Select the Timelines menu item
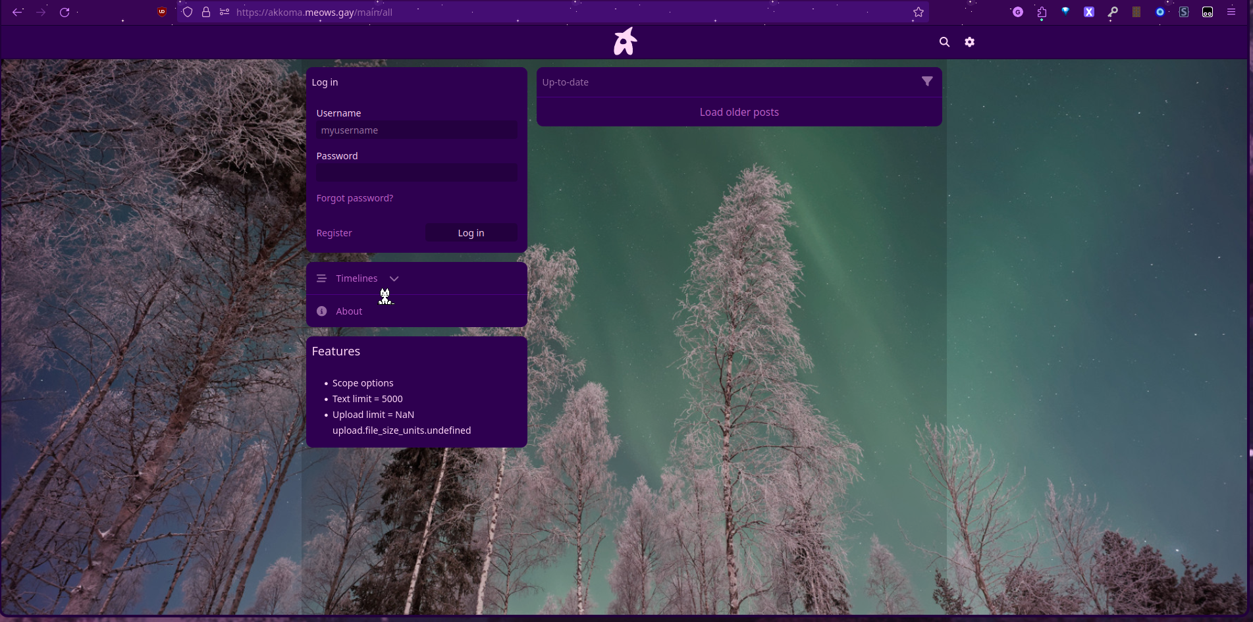Screen dimensions: 1253x622 356,278
